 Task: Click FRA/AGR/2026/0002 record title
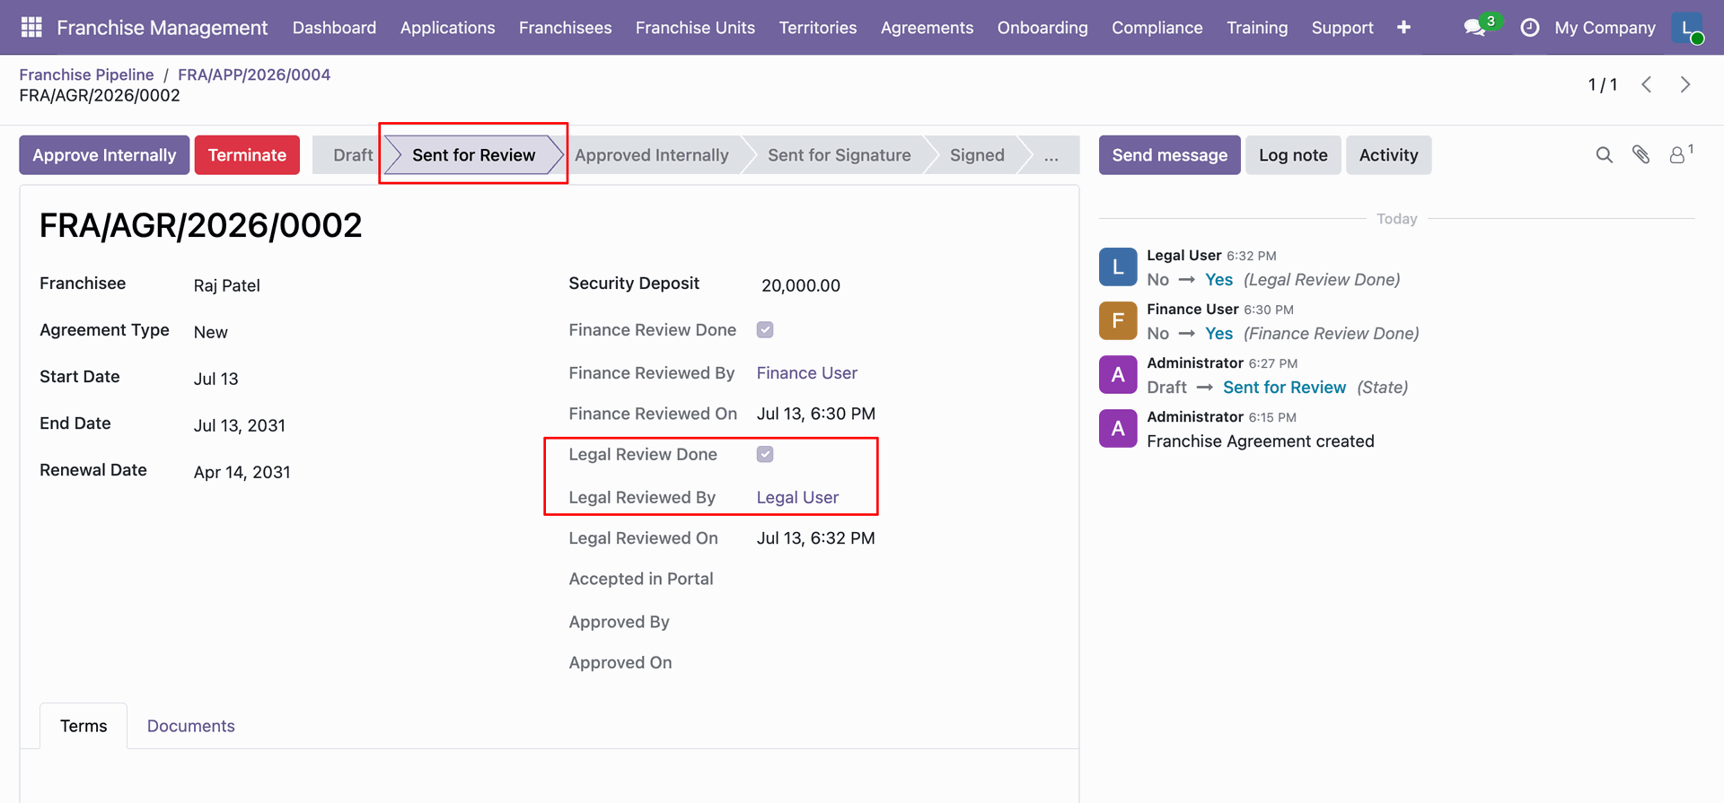(x=201, y=225)
